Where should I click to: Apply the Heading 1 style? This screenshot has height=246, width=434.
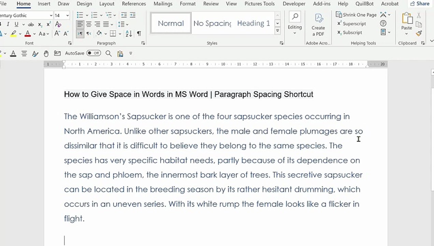(x=254, y=23)
